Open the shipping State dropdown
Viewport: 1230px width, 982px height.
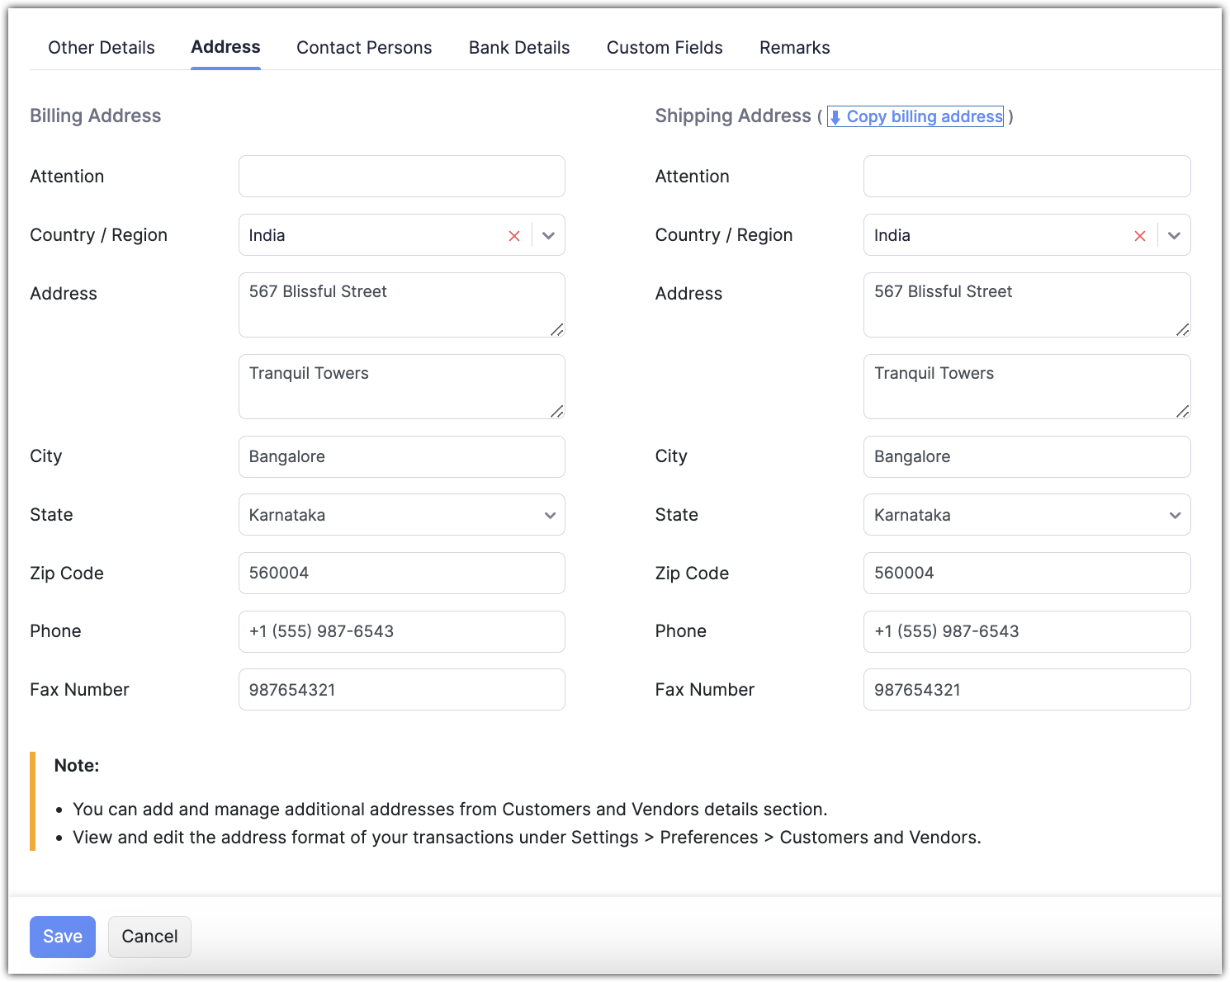click(1026, 515)
